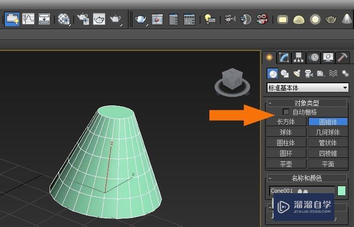Click the Cone001 object name field
The image size is (354, 227).
(302, 191)
